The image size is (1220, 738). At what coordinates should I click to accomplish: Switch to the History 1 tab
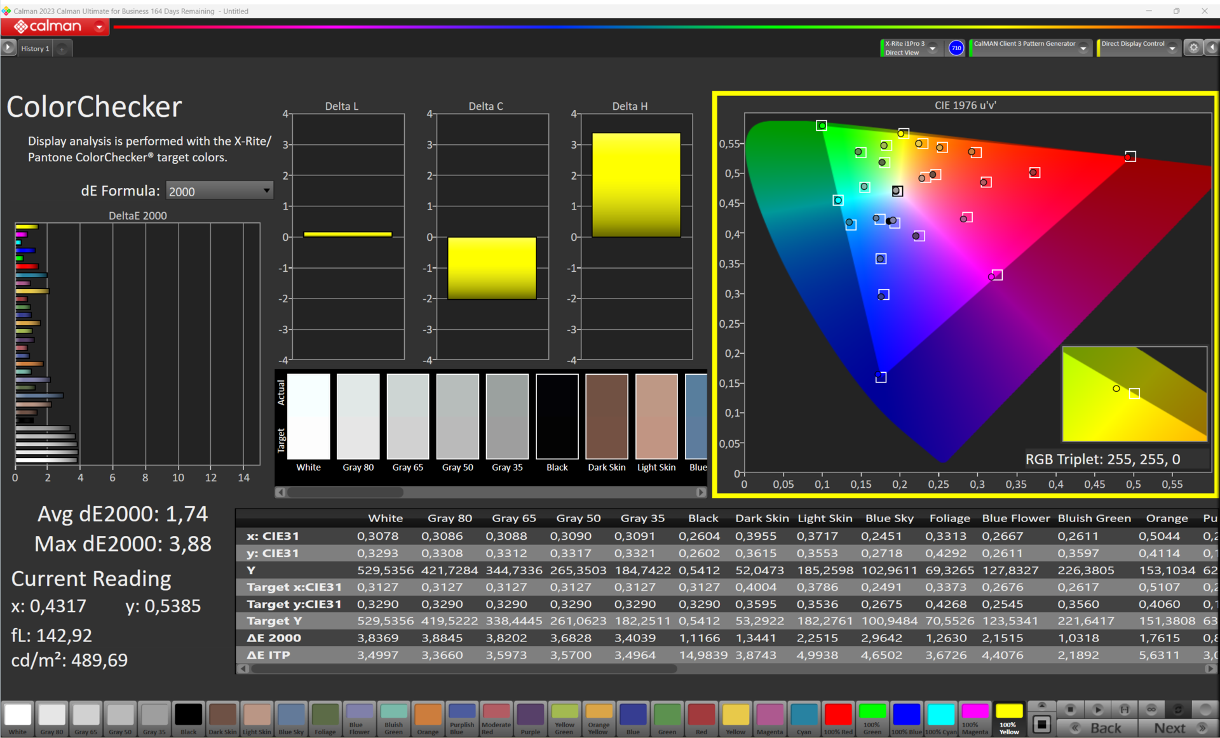[x=35, y=48]
